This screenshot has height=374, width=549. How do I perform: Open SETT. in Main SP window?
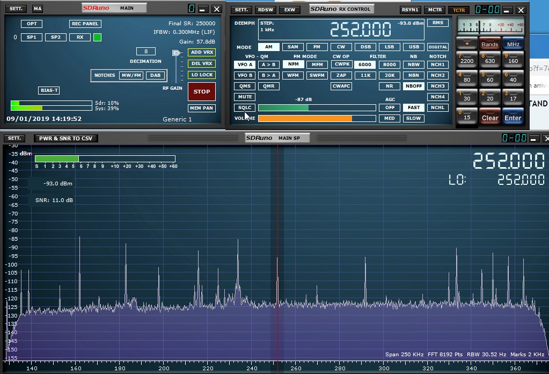[x=14, y=138]
